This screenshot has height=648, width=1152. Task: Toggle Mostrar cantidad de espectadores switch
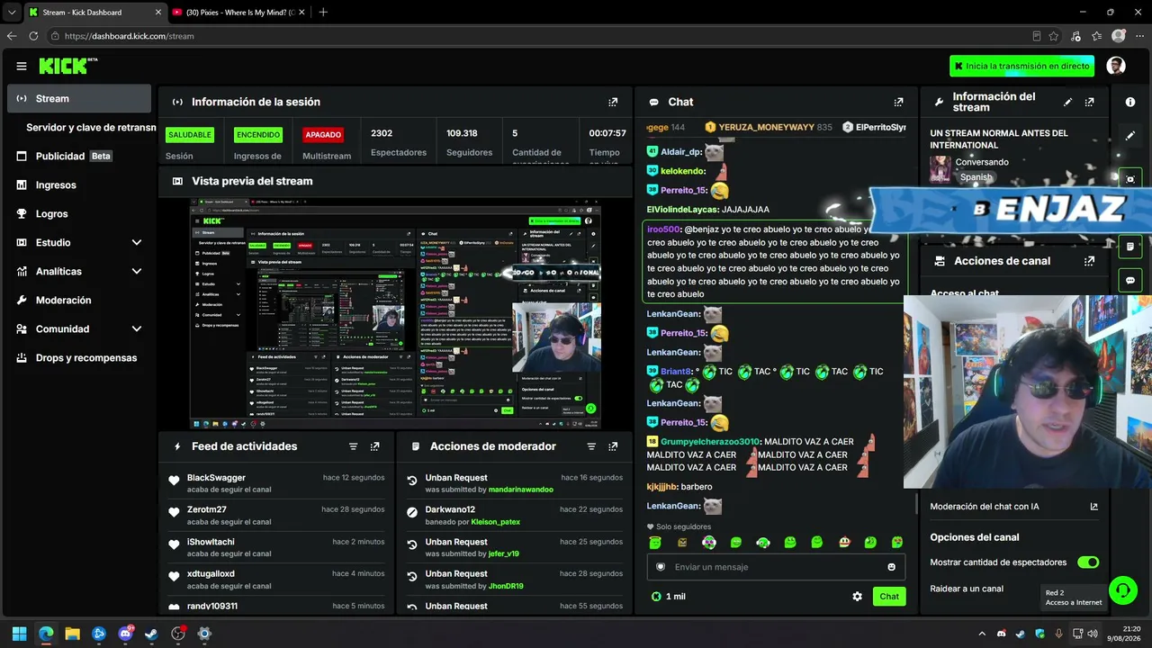click(x=1088, y=562)
